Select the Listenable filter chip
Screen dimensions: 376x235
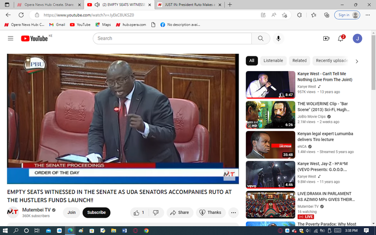[273, 61]
